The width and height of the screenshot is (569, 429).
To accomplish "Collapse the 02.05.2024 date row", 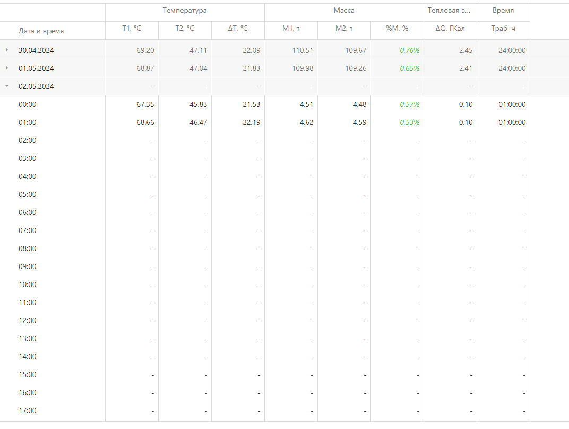I will pos(7,86).
